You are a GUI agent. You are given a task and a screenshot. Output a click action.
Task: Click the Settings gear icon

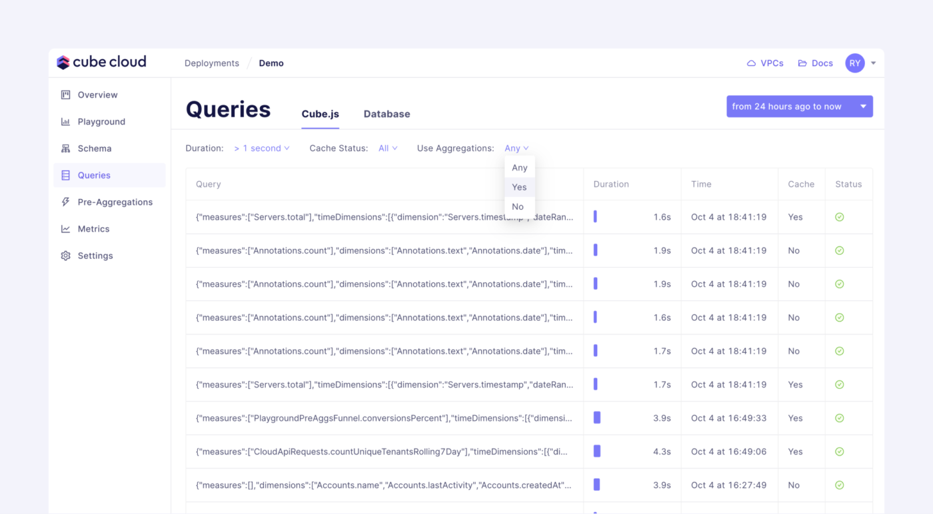click(x=65, y=256)
